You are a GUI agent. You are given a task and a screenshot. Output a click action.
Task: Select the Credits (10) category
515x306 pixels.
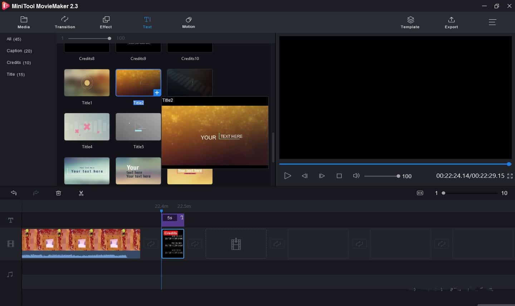click(19, 62)
